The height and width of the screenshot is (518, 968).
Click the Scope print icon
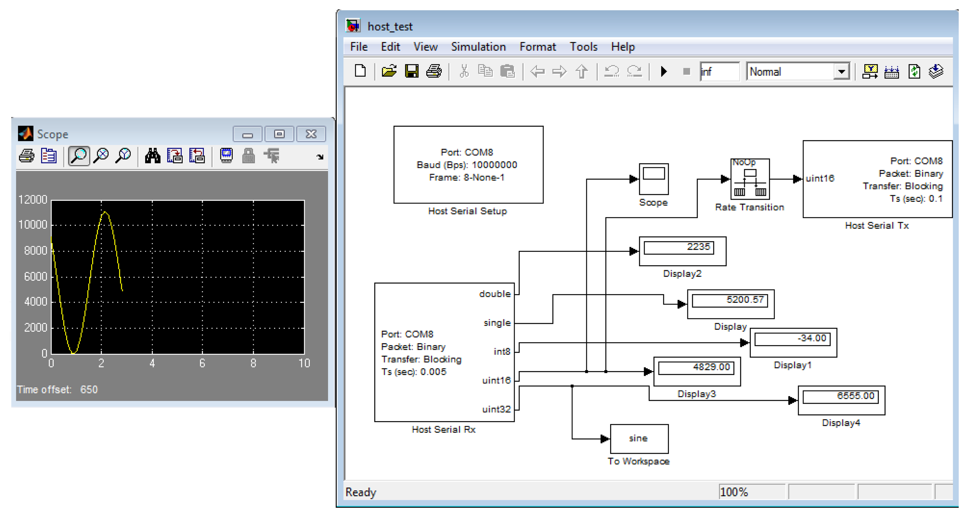(27, 156)
